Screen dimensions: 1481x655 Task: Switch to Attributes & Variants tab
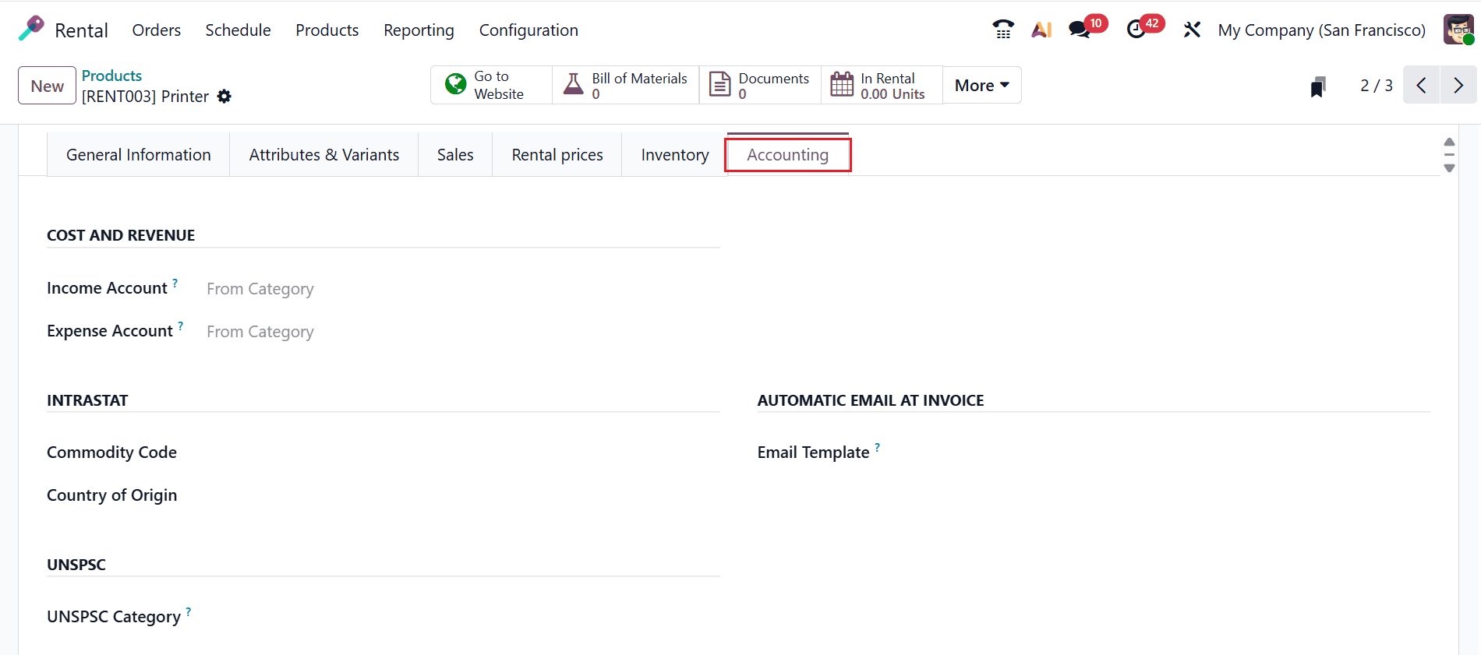pos(324,154)
